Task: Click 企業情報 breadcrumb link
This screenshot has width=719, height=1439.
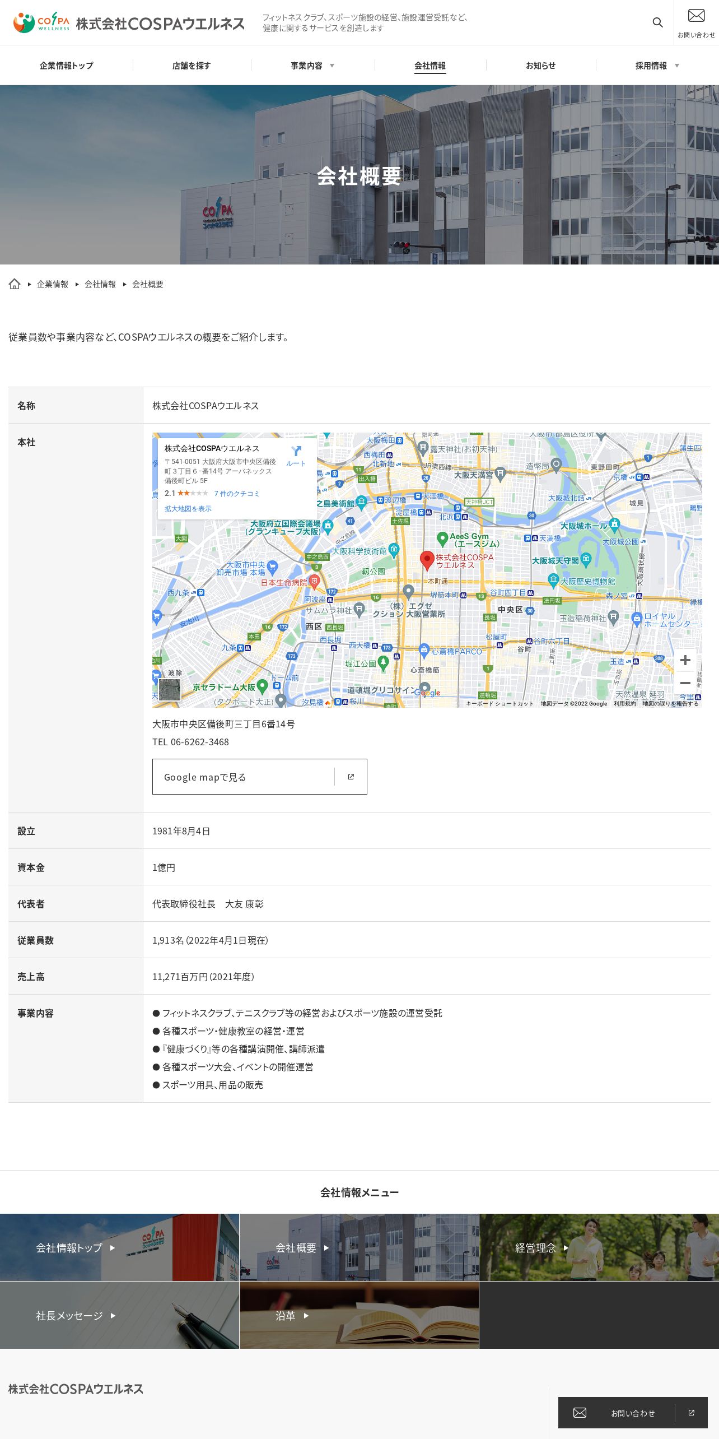Action: [x=53, y=284]
